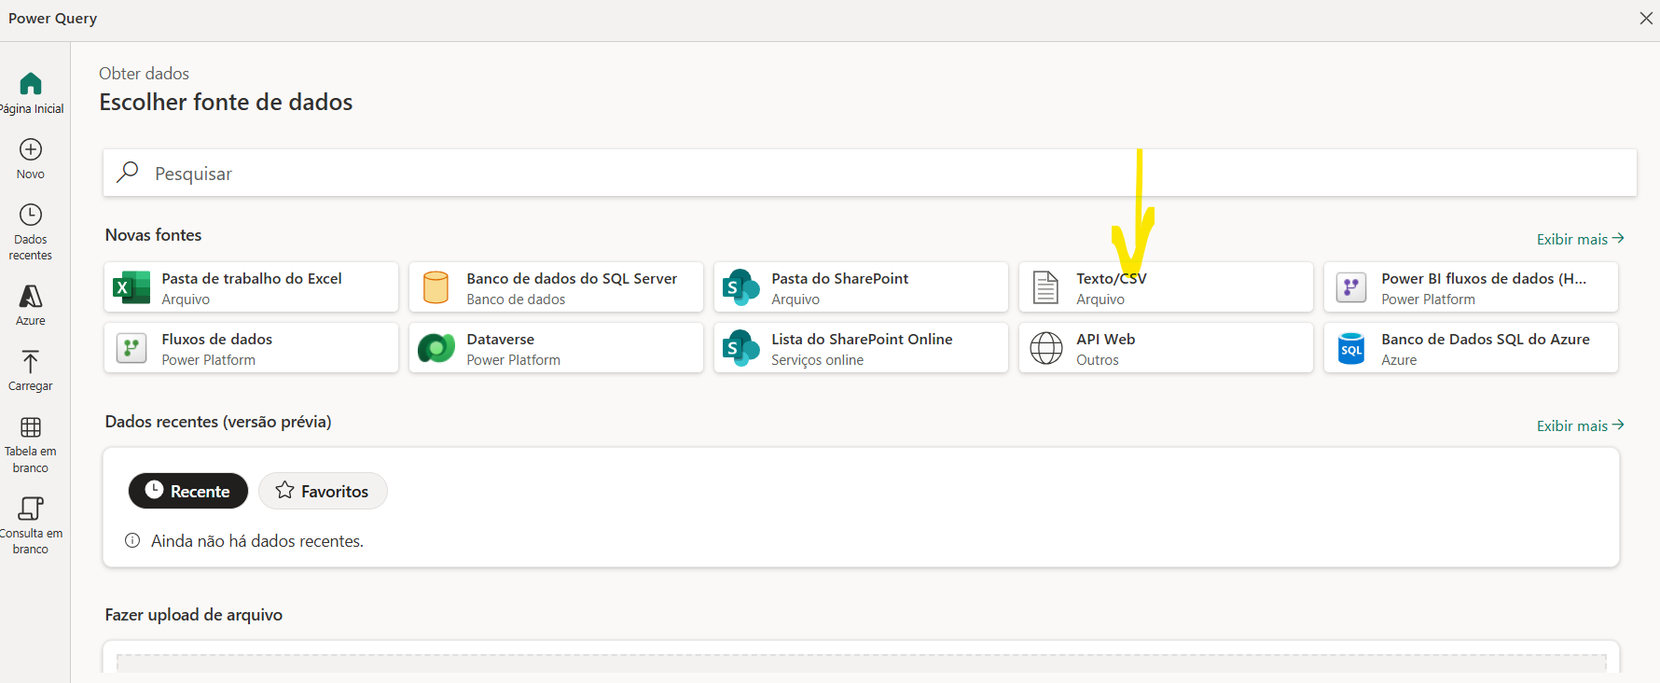The height and width of the screenshot is (683, 1660).
Task: Open Dados recentes clock icon in sidebar
Action: [31, 215]
